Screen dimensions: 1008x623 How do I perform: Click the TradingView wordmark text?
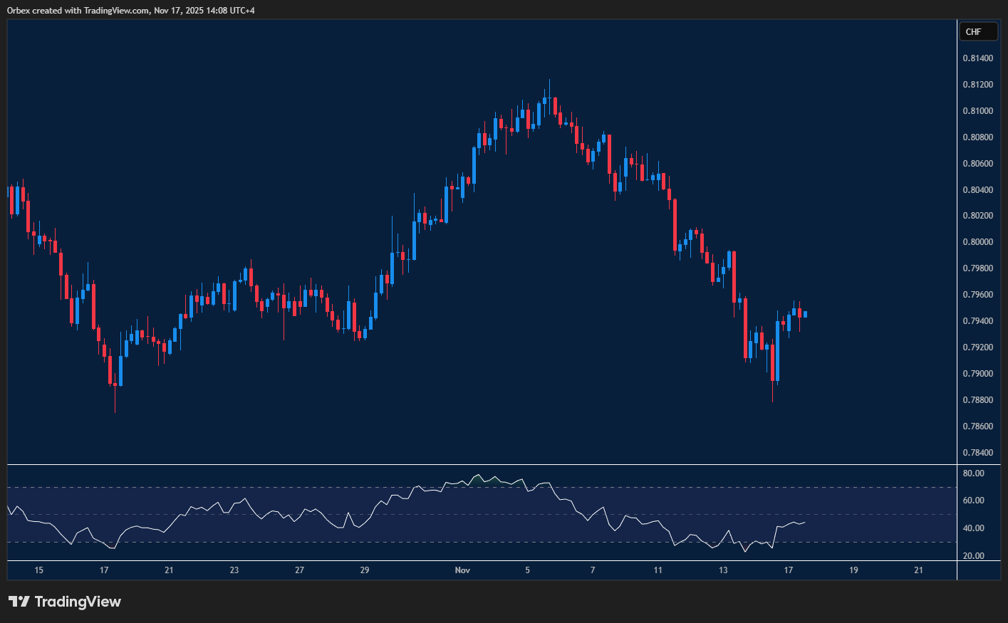(78, 602)
